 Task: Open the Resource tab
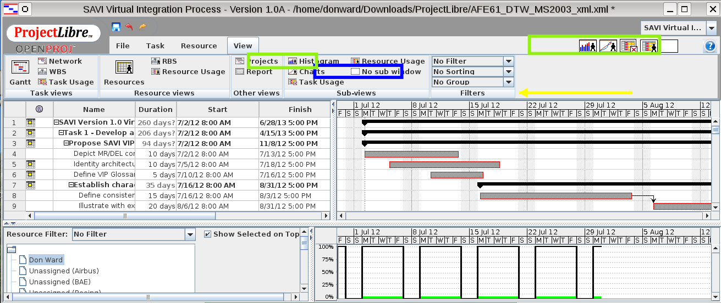coord(199,46)
